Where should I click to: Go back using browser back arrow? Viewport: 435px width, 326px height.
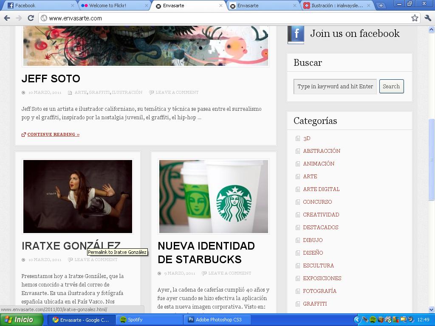tap(7, 18)
